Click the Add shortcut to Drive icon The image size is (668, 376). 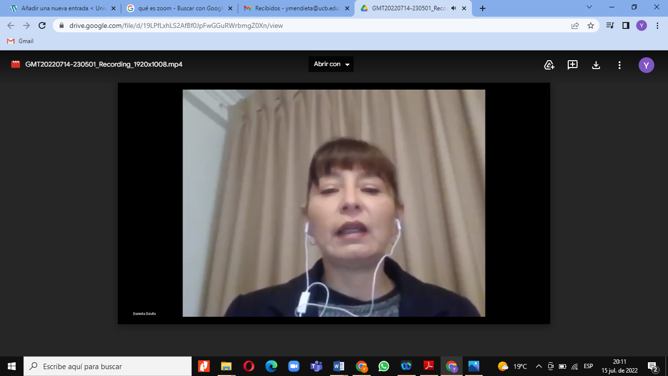549,65
